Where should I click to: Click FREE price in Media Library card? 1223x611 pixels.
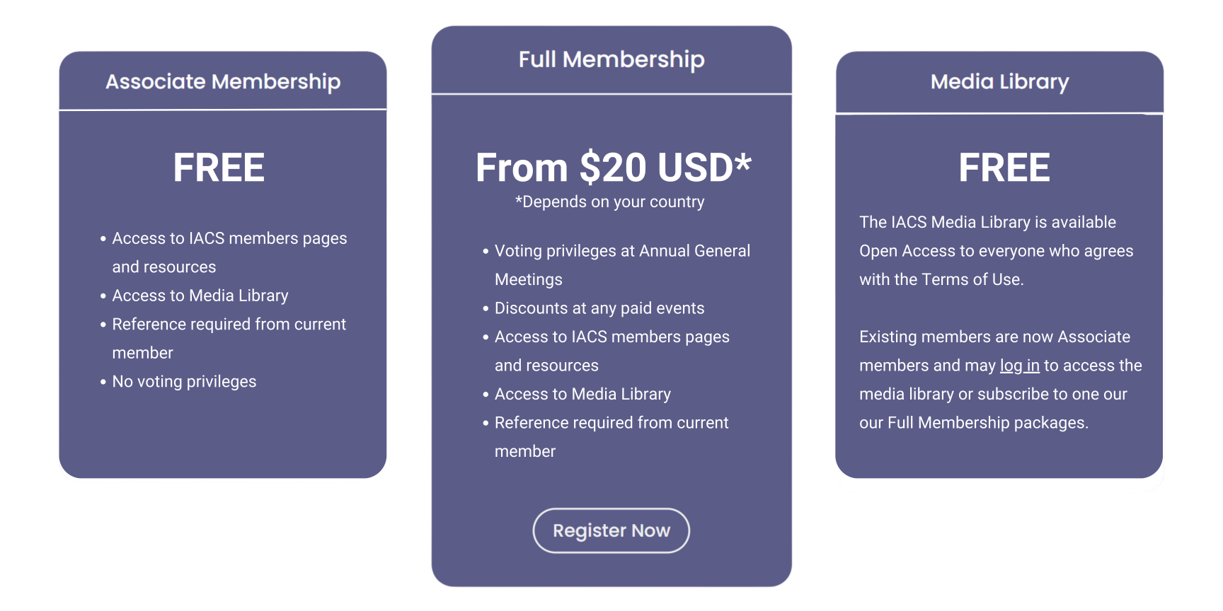coord(1004,168)
